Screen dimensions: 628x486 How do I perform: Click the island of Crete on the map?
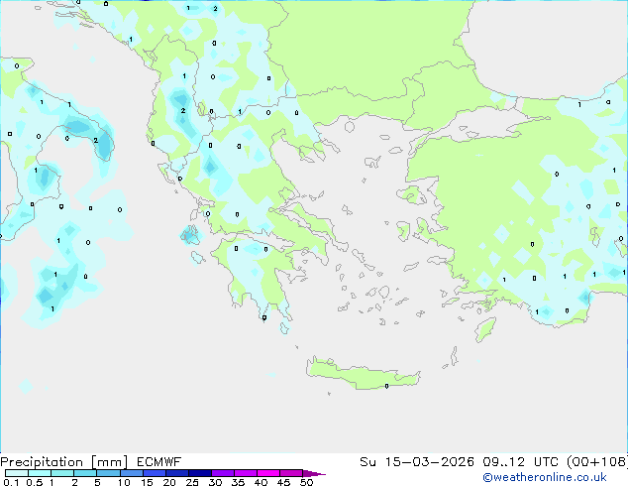[363, 373]
